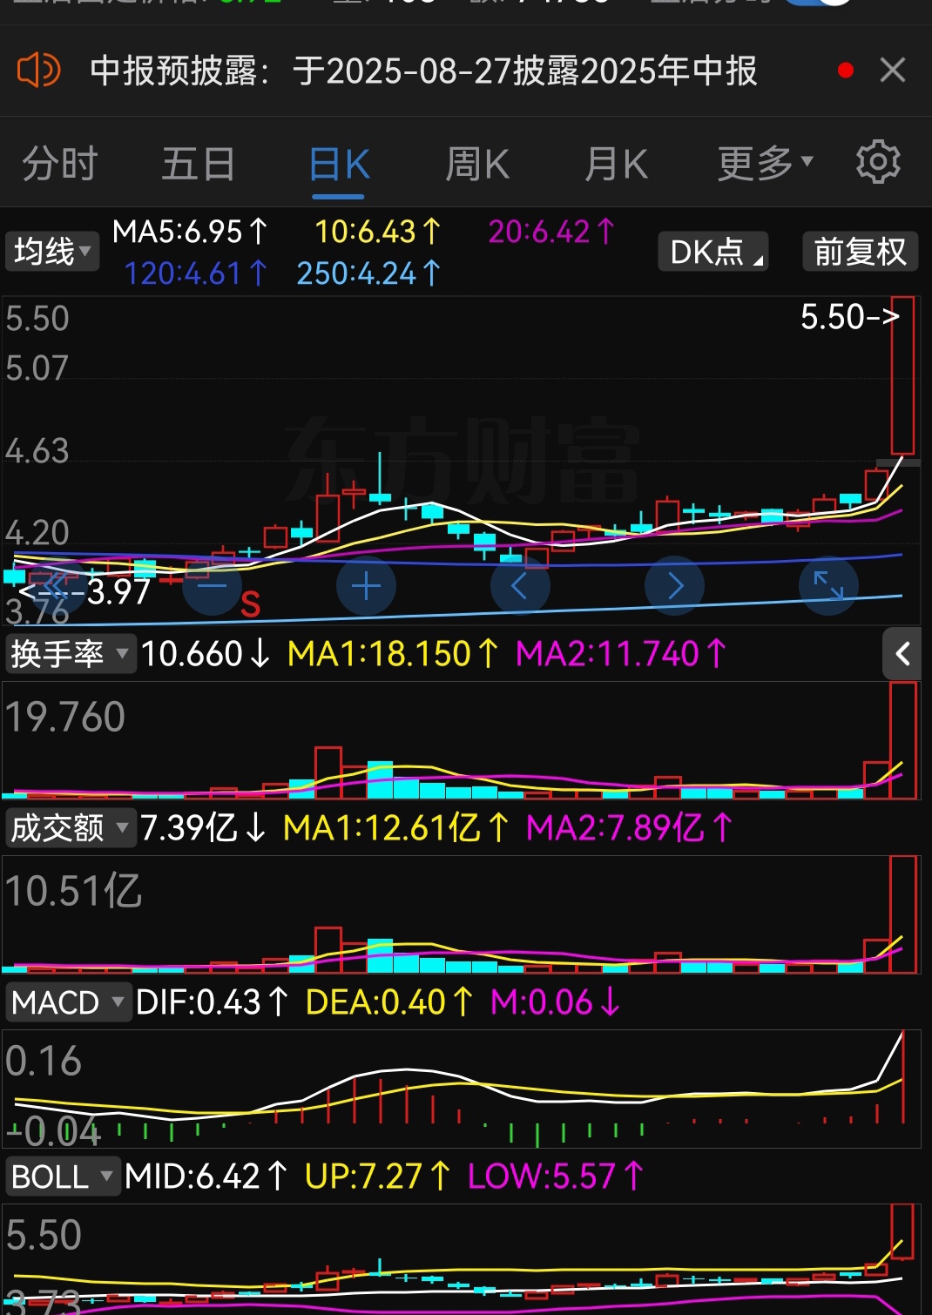
Task: Tap the MA2:11.740 turnover value
Action: point(621,654)
